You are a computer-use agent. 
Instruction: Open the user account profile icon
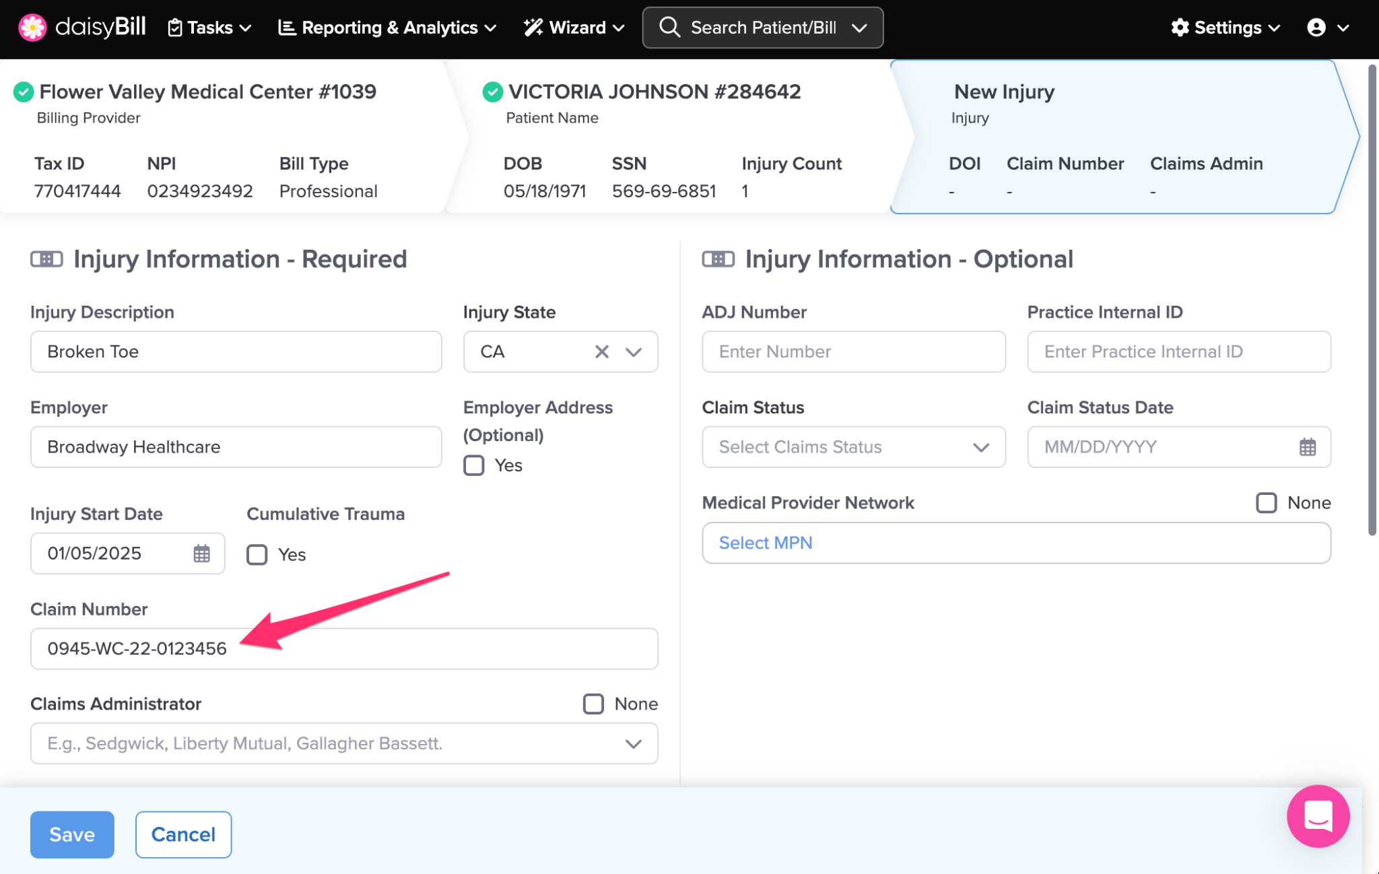pyautogui.click(x=1316, y=28)
